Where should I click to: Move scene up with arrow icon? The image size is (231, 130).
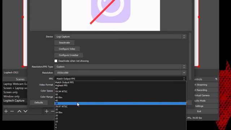[19, 111]
